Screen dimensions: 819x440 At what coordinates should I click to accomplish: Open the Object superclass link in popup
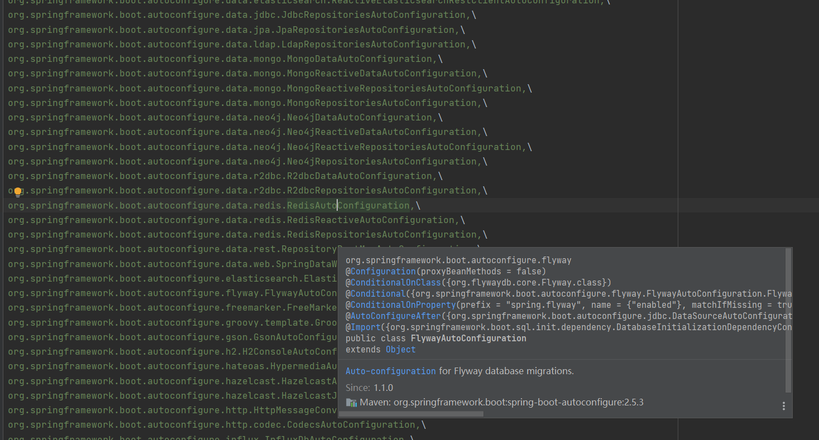click(400, 349)
